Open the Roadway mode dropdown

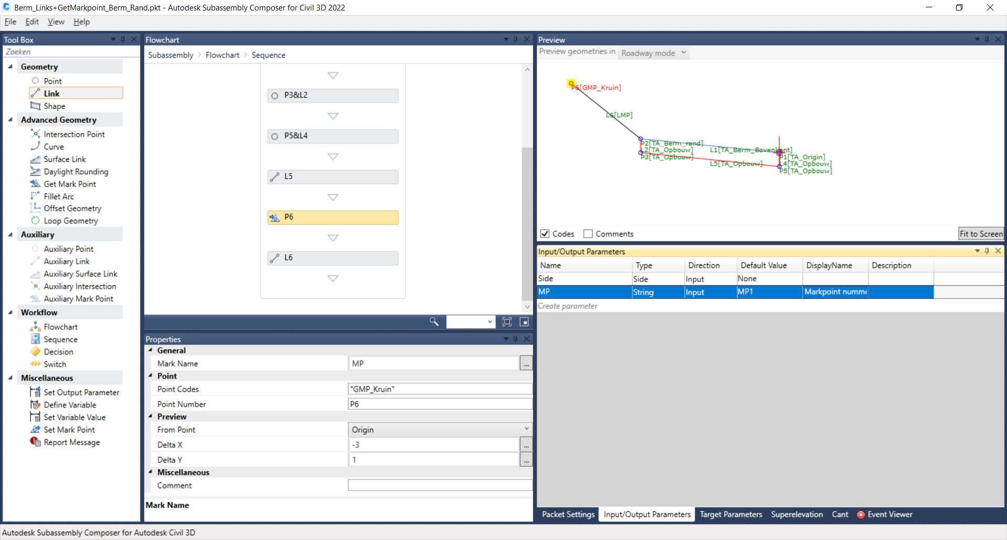653,52
